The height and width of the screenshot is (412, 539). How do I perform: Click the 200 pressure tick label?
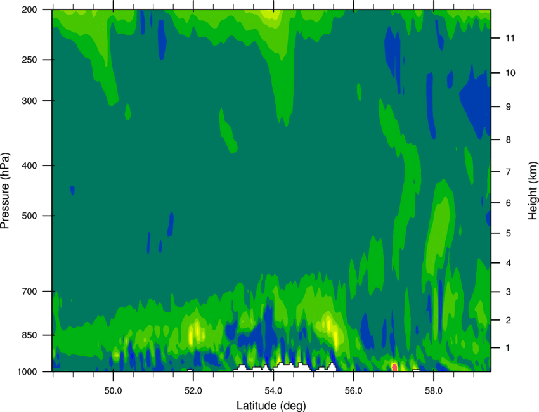[x=29, y=10]
